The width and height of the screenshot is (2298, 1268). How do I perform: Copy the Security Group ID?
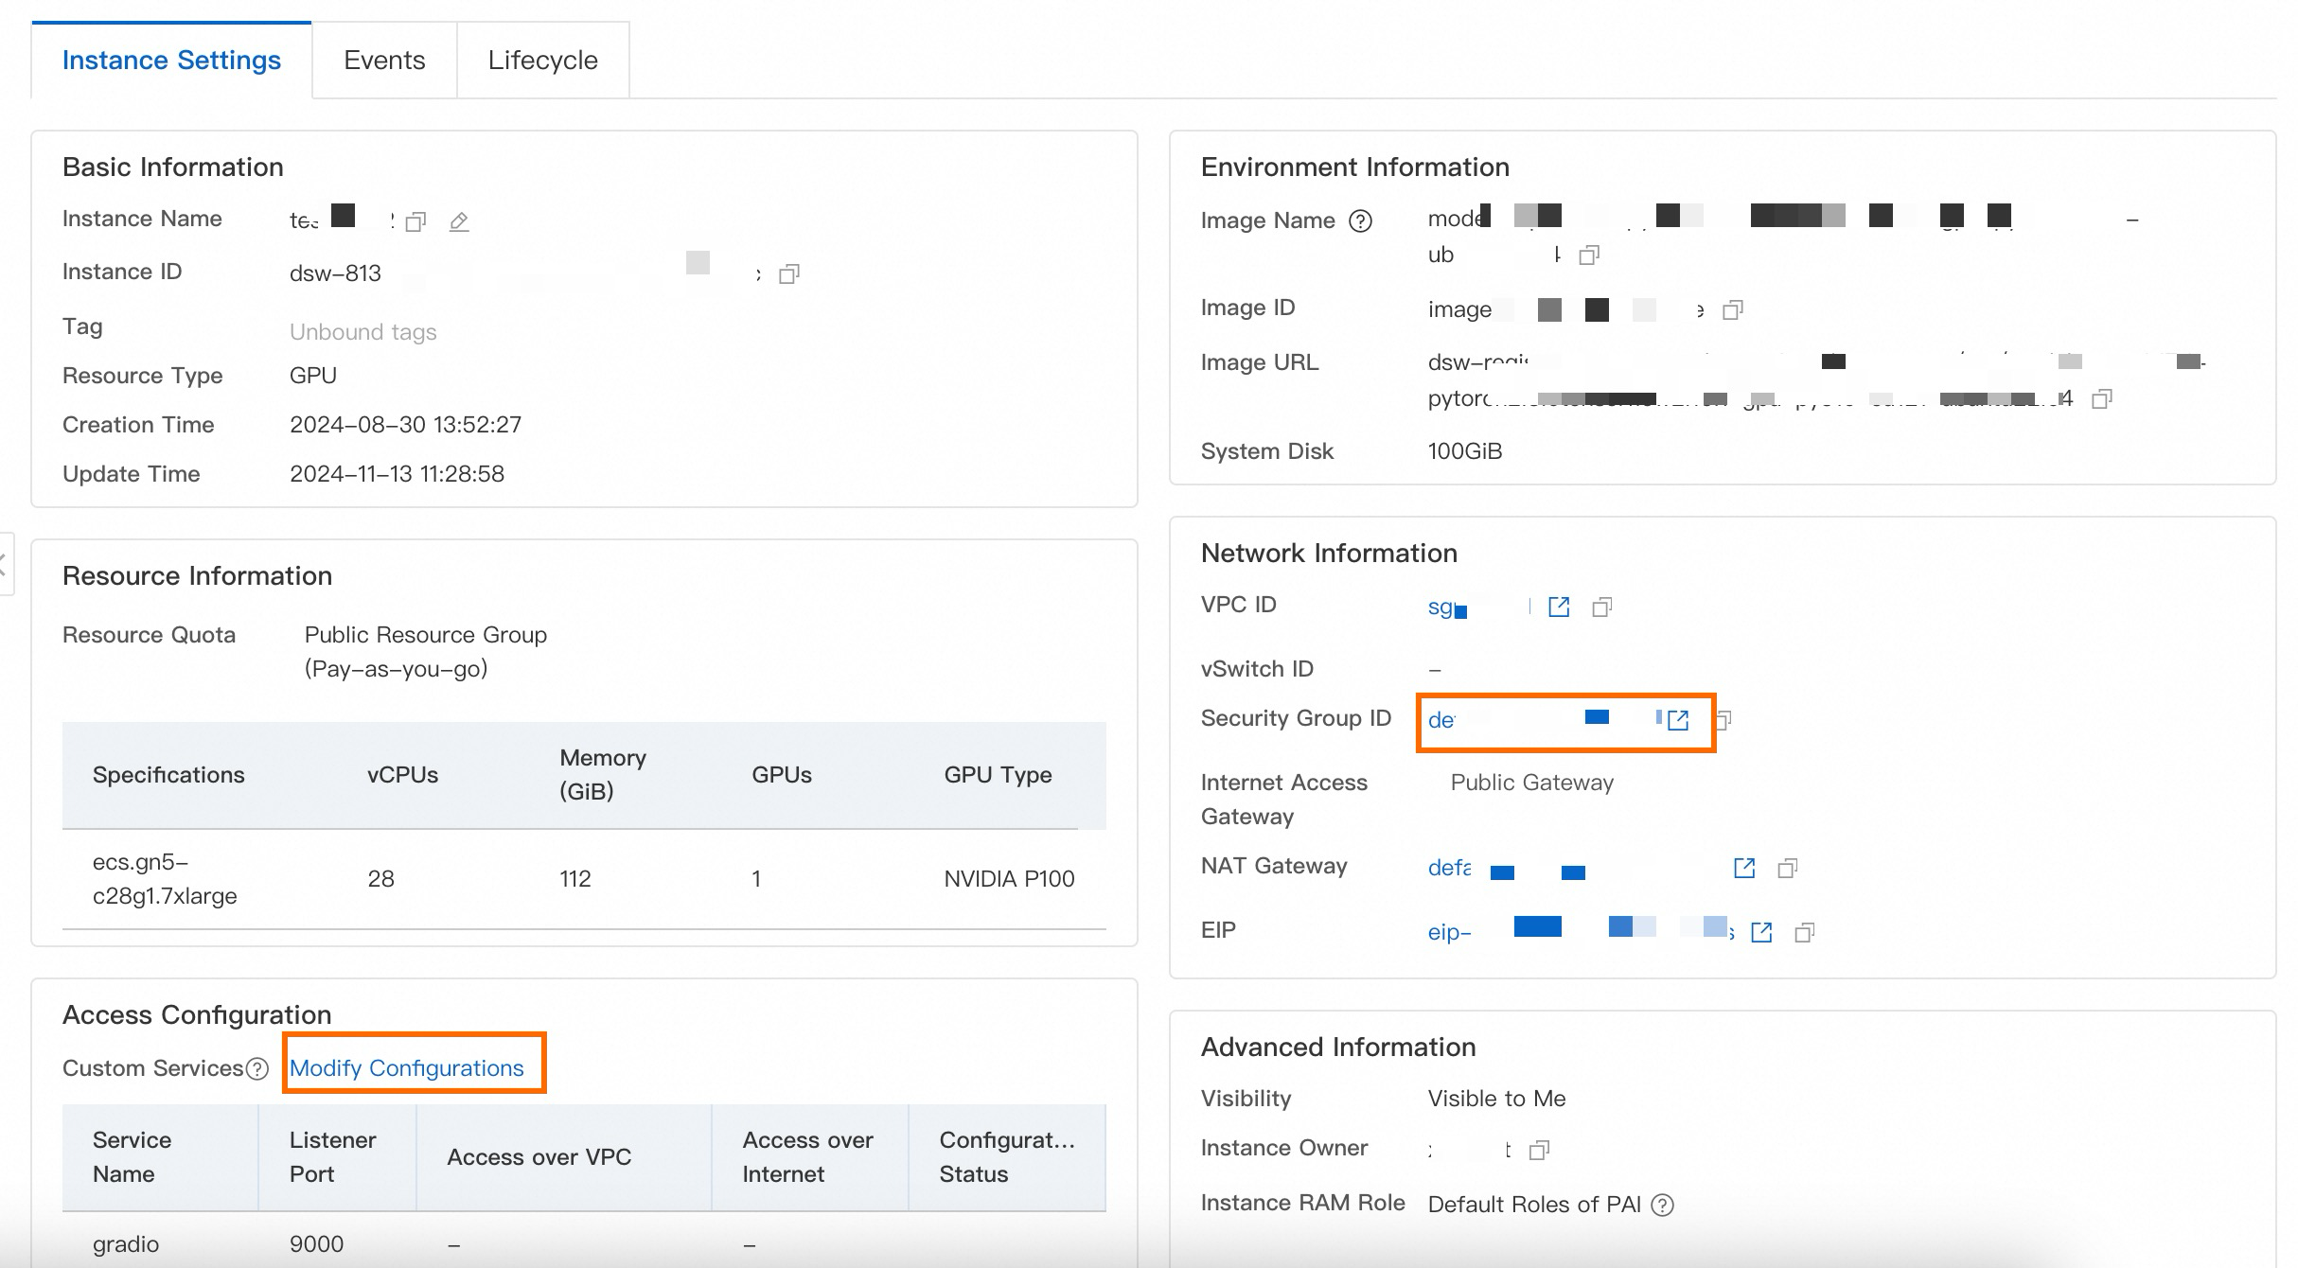1723,720
